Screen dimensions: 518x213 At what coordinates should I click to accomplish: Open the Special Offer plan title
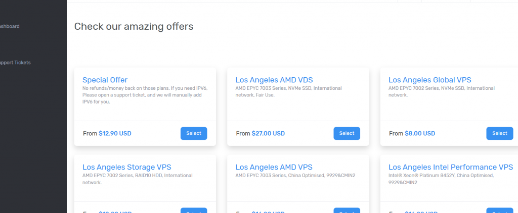coord(105,80)
